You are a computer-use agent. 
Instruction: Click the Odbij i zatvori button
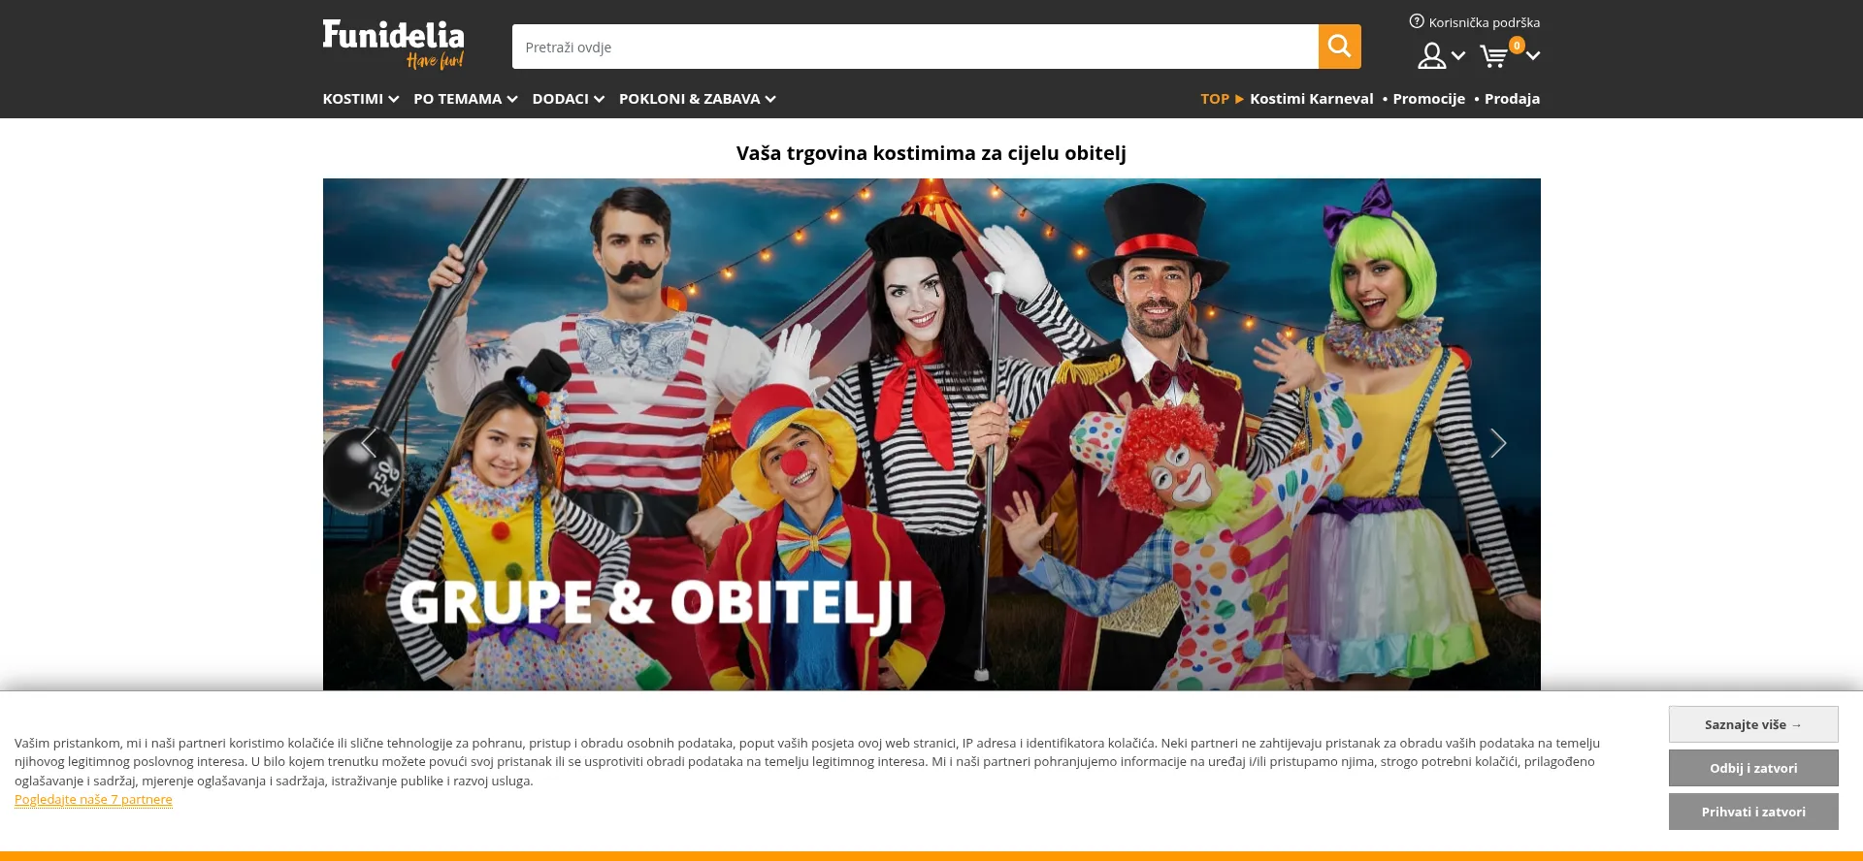pos(1752,768)
